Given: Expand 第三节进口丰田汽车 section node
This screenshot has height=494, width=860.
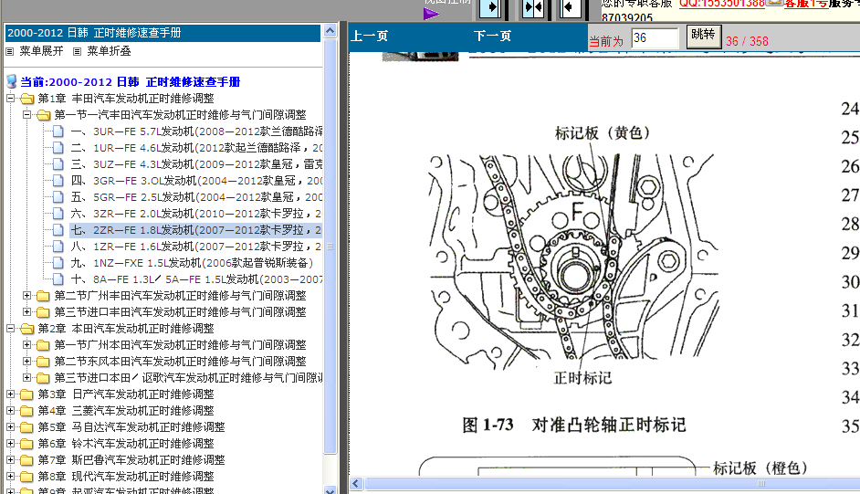Looking at the screenshot, I should point(26,312).
